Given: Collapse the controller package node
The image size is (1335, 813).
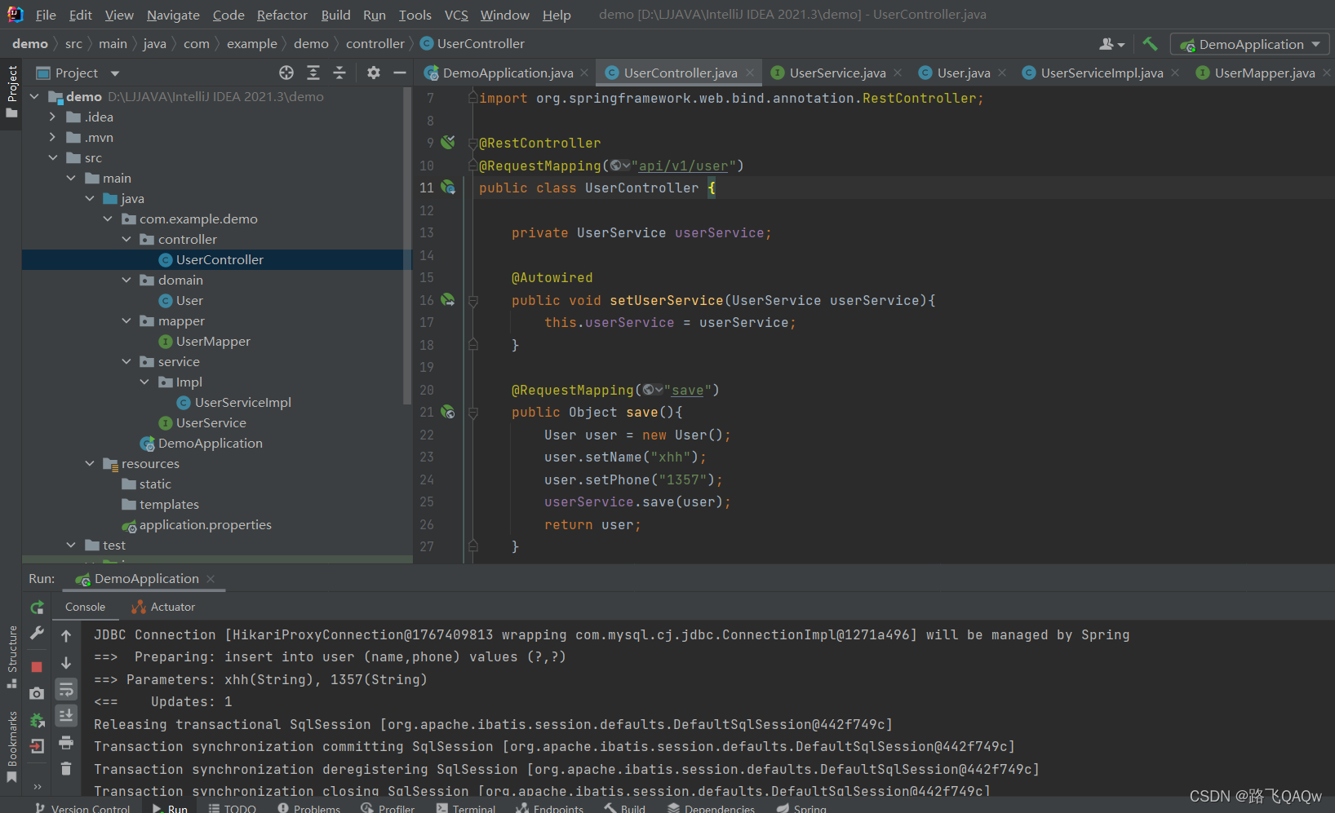Looking at the screenshot, I should 126,239.
